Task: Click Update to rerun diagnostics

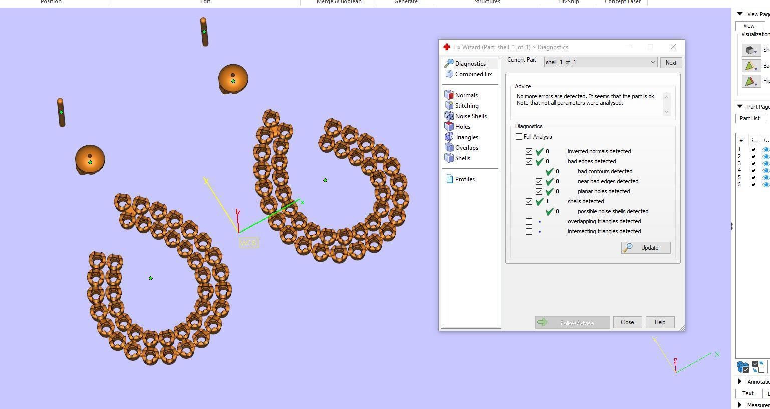Action: click(x=646, y=248)
